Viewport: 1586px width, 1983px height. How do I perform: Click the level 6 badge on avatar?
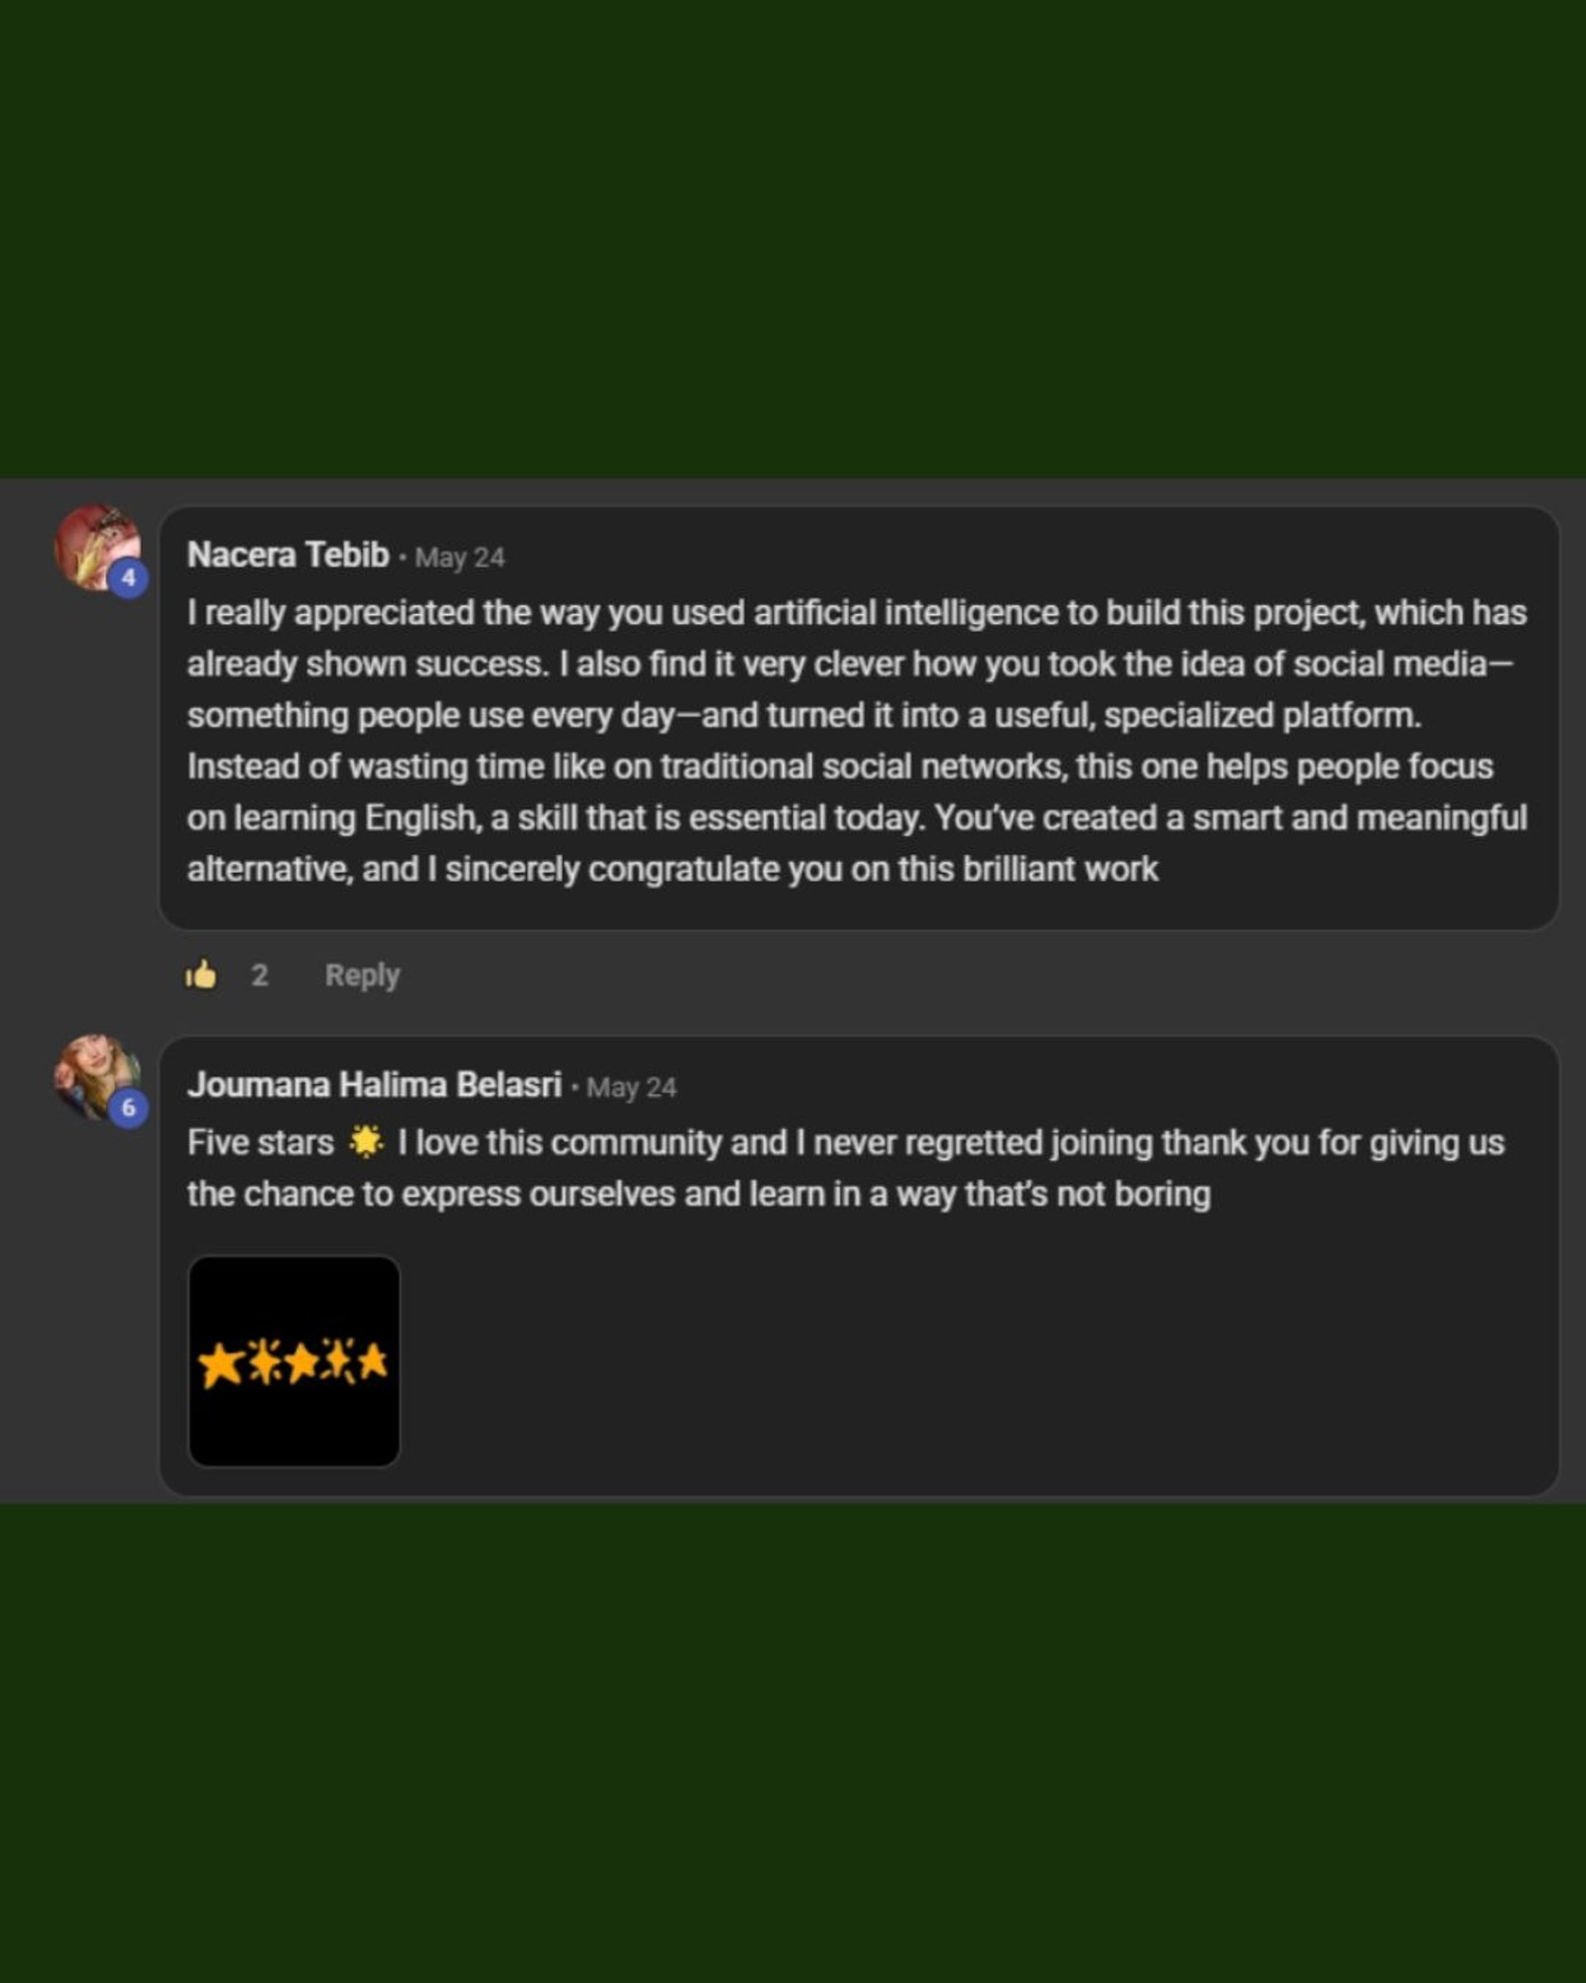coord(129,1107)
